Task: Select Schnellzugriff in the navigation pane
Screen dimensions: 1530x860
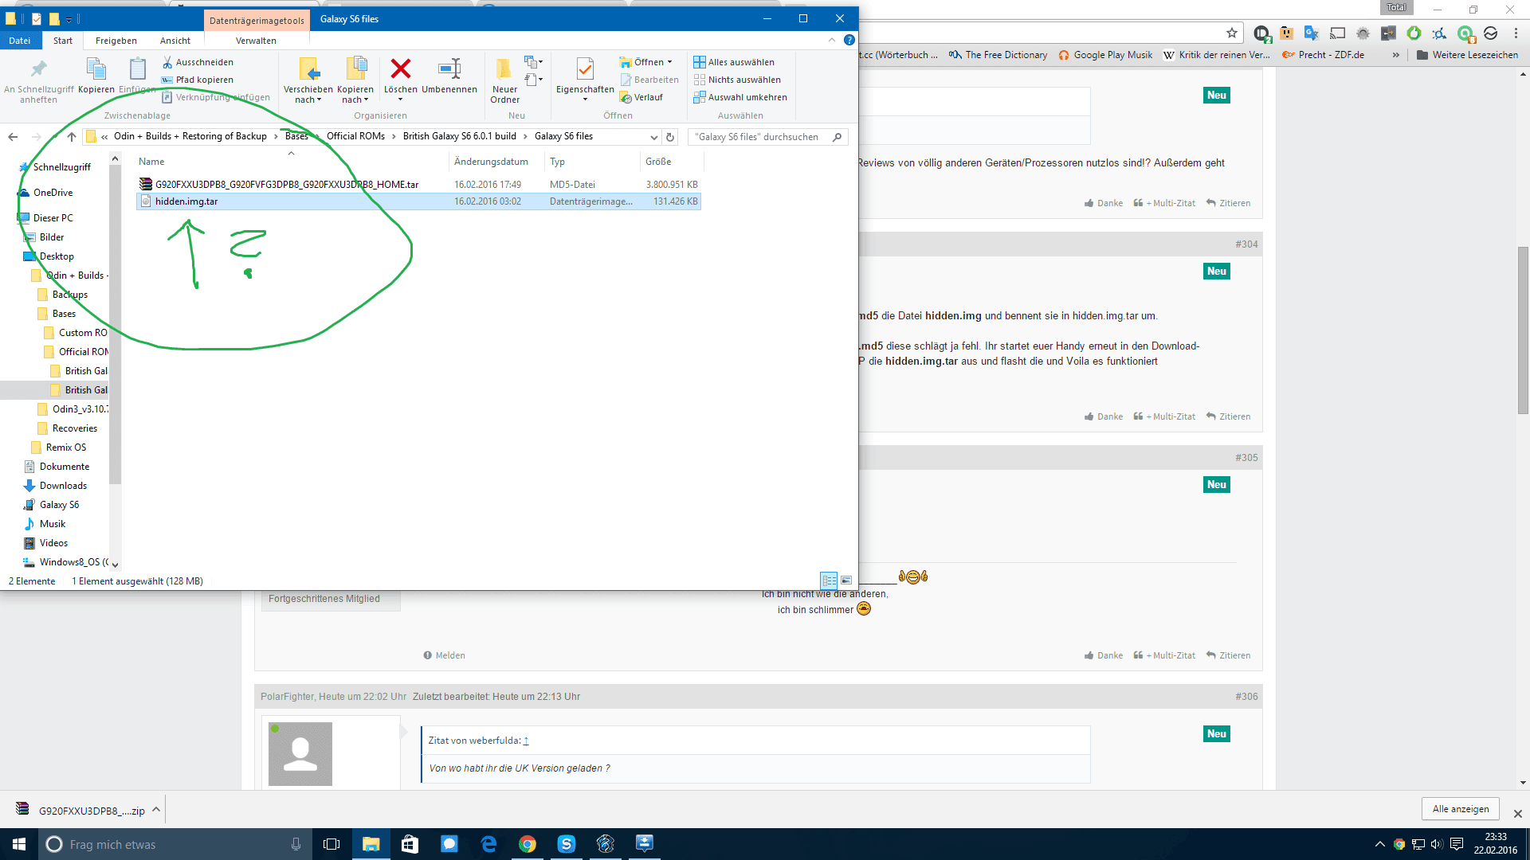Action: click(61, 167)
